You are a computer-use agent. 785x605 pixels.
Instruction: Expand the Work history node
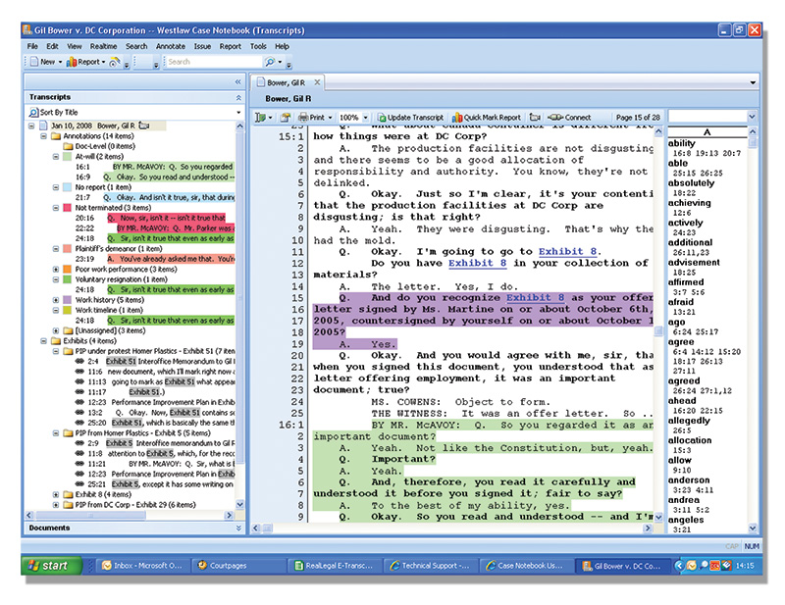click(56, 300)
